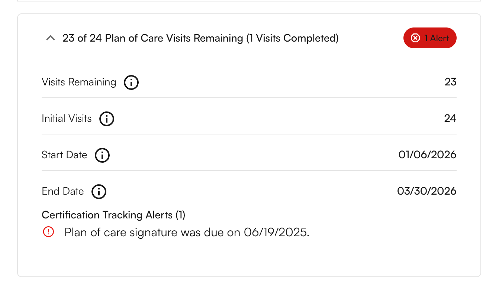Click the Start Date value 01/06/2026
The height and width of the screenshot is (289, 499).
427,155
